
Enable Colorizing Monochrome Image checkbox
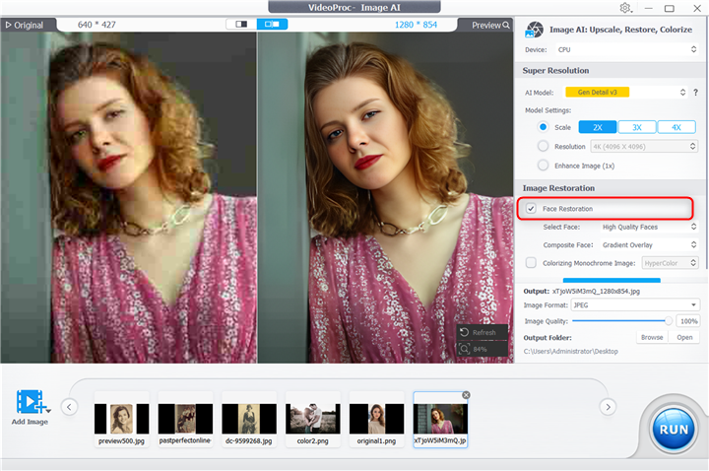point(532,263)
